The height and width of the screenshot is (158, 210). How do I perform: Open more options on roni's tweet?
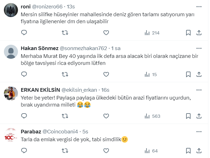coord(199,7)
